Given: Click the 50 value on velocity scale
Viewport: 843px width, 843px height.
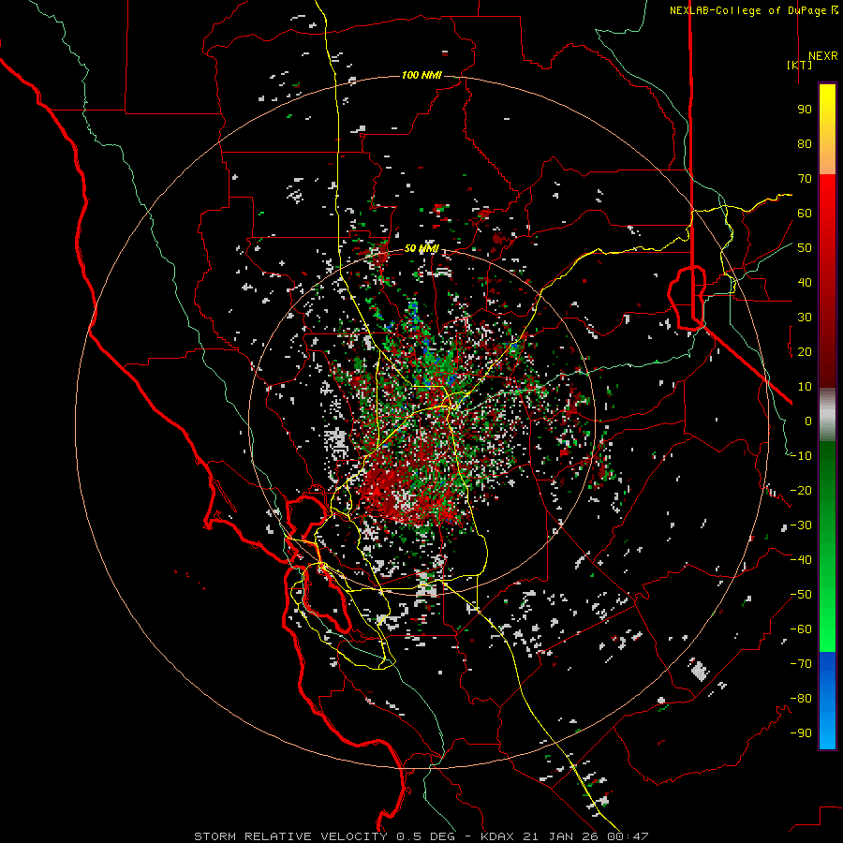Looking at the screenshot, I should pyautogui.click(x=805, y=248).
